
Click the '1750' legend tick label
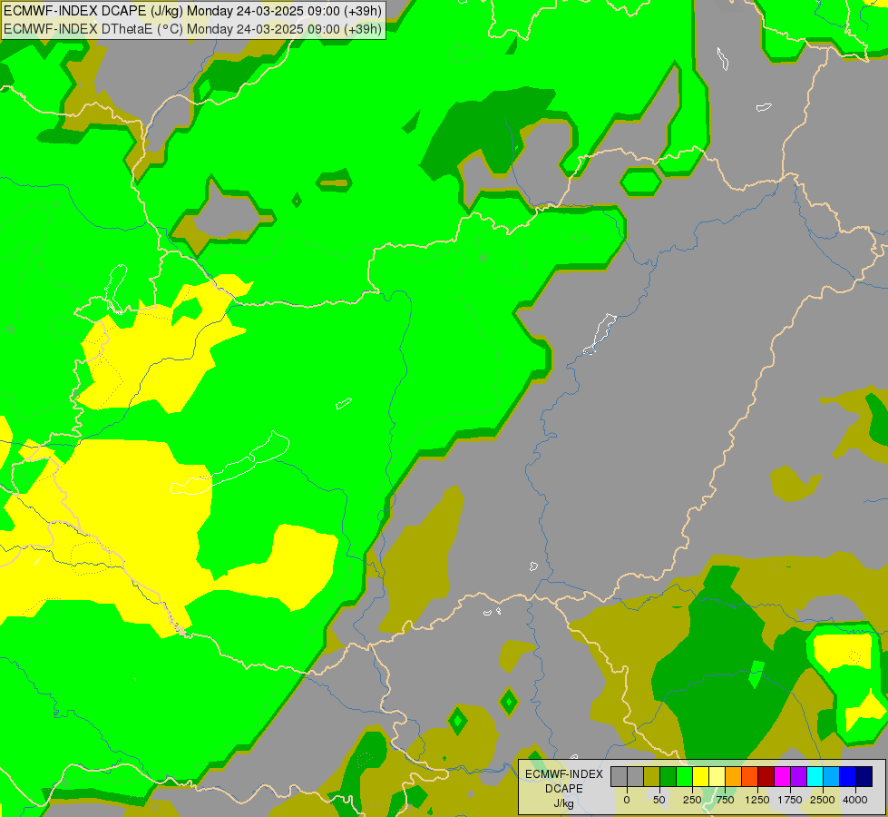click(x=790, y=800)
